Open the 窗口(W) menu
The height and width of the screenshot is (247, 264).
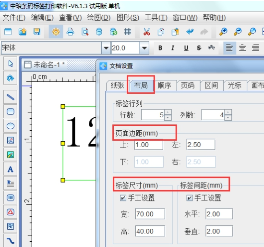[185, 17]
